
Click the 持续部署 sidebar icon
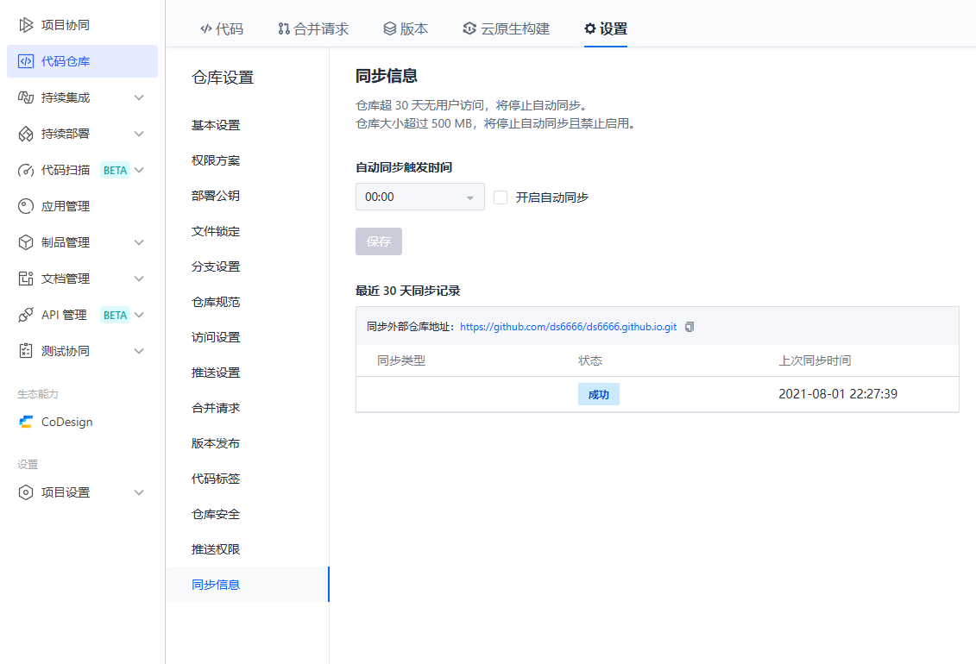click(26, 134)
